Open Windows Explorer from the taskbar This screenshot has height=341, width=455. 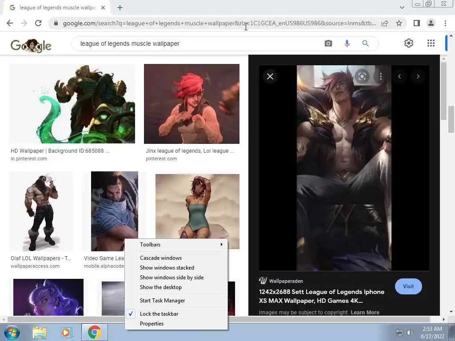[x=40, y=332]
